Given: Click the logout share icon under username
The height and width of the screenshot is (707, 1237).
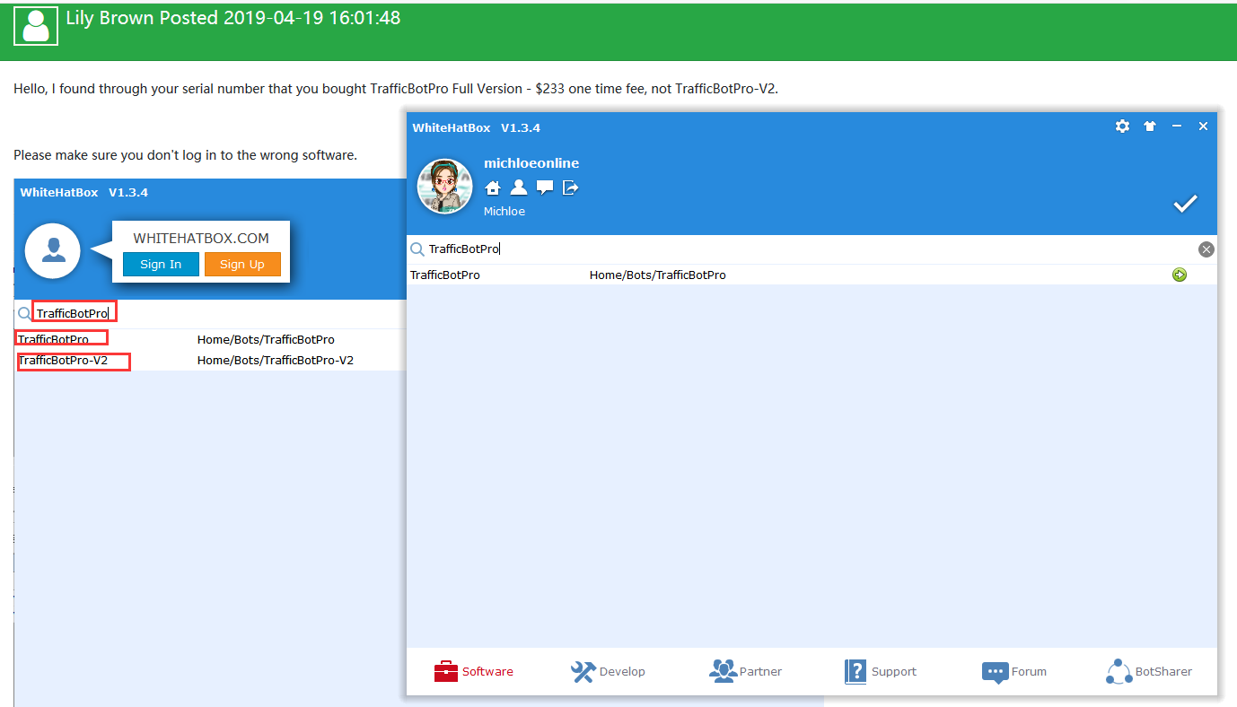Looking at the screenshot, I should coord(570,188).
